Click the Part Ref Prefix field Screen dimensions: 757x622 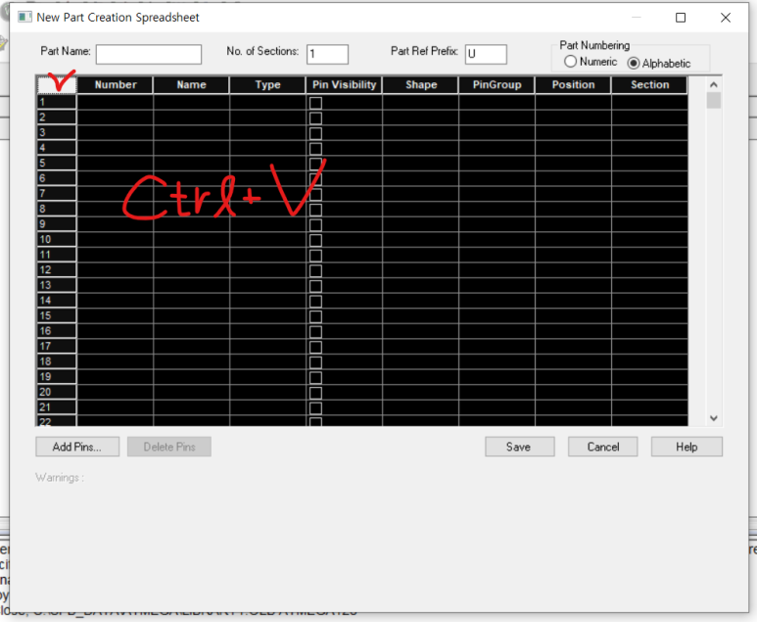pos(486,54)
